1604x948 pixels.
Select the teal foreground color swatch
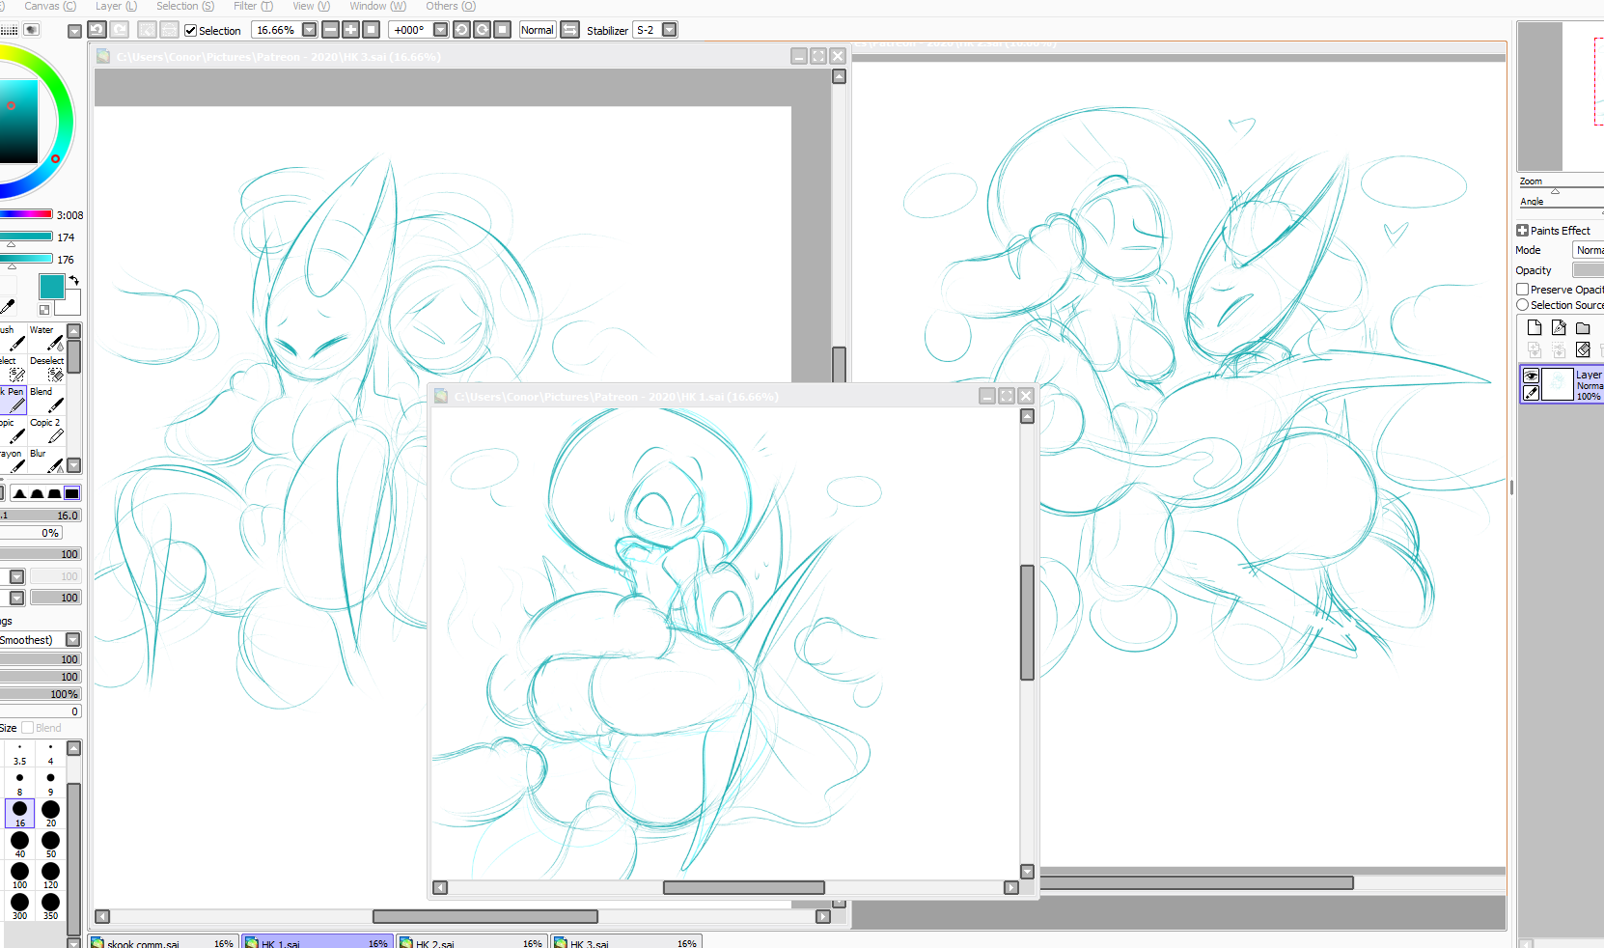click(x=51, y=286)
